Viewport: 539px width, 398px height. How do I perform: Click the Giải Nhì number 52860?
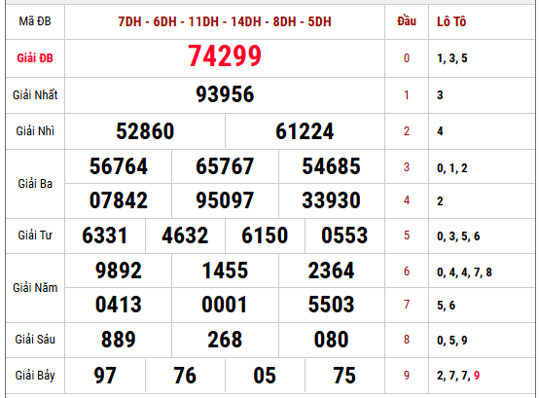[145, 131]
